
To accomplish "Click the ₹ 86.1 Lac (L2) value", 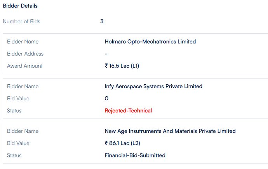I will point(122,143).
